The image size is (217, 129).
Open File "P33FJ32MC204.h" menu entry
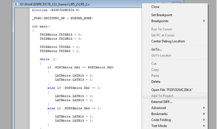tap(172, 90)
